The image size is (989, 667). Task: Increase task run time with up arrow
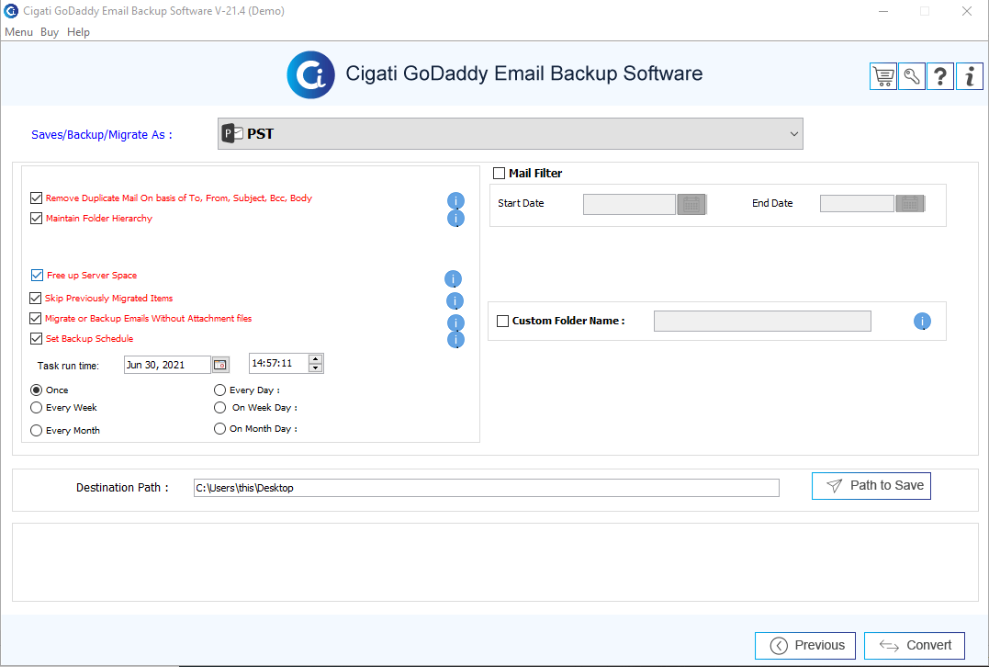tap(315, 359)
